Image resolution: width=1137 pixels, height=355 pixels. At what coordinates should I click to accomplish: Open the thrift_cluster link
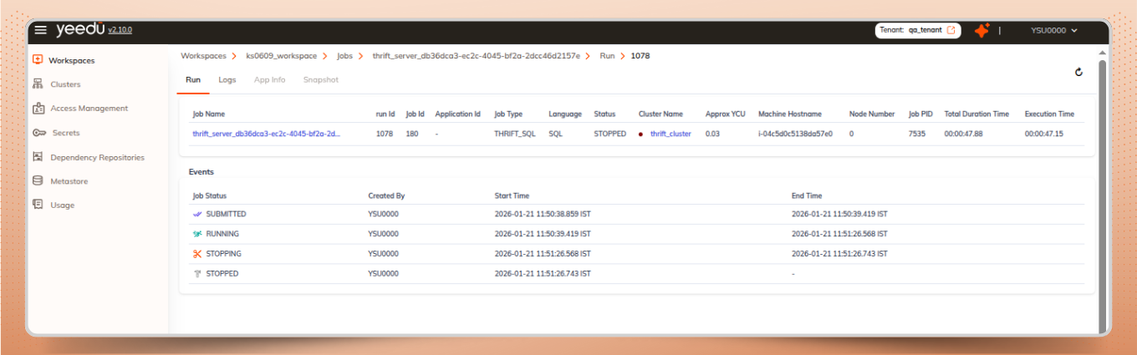pyautogui.click(x=670, y=134)
